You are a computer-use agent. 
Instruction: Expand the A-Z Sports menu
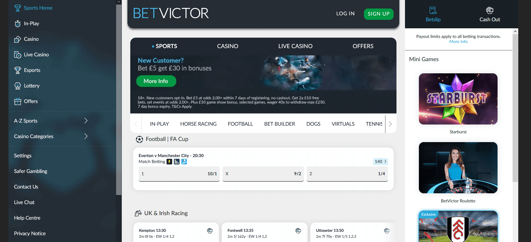(51, 121)
